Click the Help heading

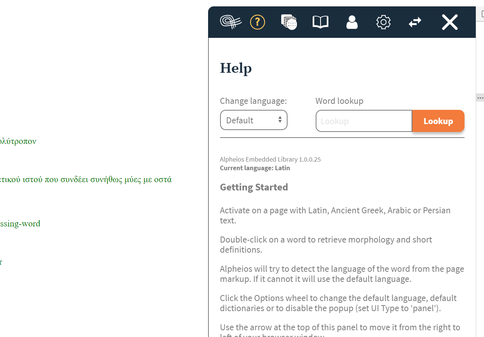pos(236,68)
